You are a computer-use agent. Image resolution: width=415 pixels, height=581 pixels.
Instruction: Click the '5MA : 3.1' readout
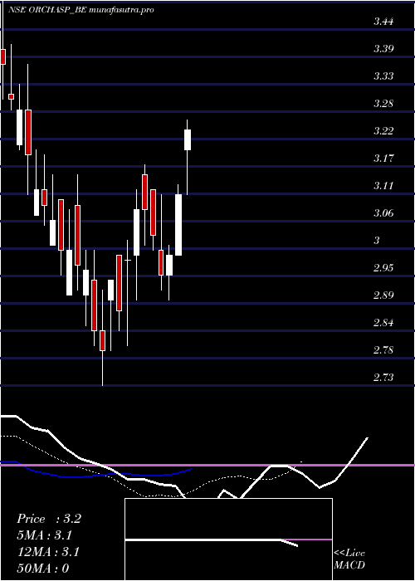(45, 536)
